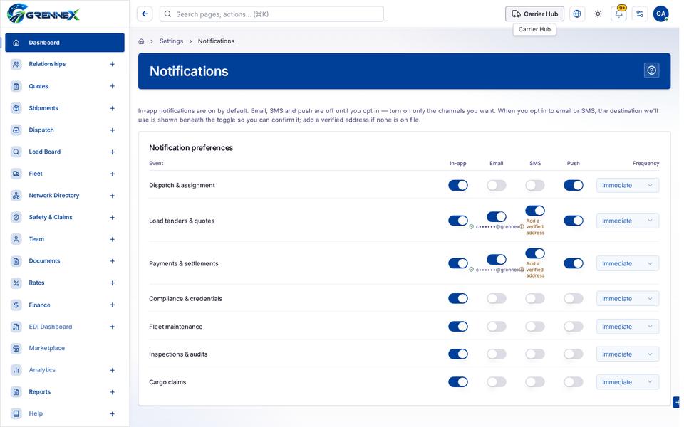Turn off SMS for Load tenders & quotes

(x=535, y=211)
